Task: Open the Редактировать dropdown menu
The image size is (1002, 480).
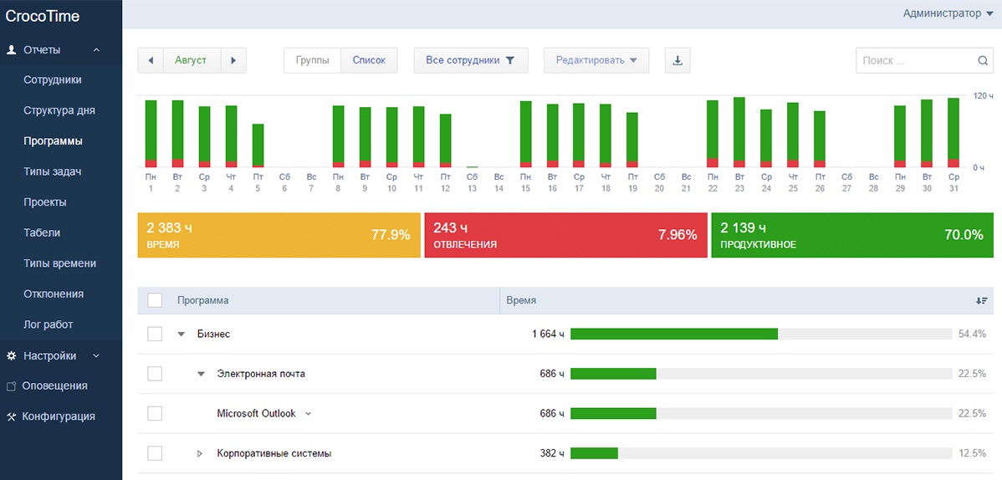Action: pyautogui.click(x=596, y=60)
